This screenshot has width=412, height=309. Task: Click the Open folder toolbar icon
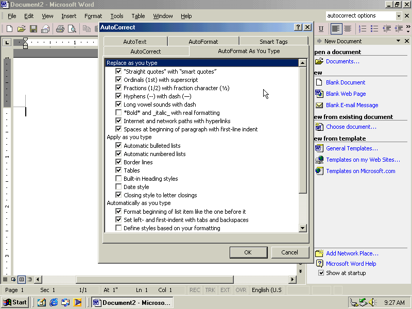click(22, 29)
